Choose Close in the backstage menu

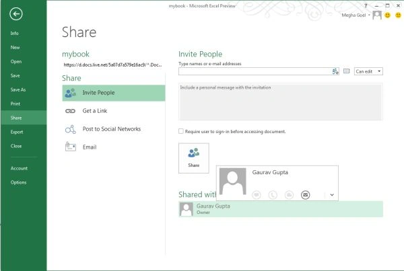click(16, 146)
